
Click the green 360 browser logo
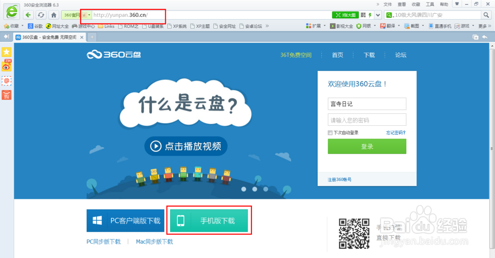point(12,12)
